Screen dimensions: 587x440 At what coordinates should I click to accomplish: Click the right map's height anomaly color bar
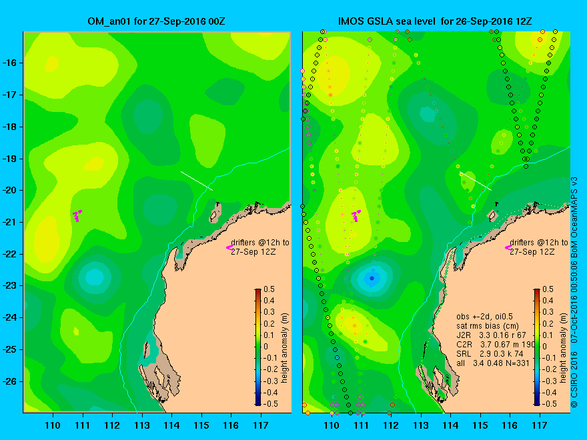(x=537, y=347)
